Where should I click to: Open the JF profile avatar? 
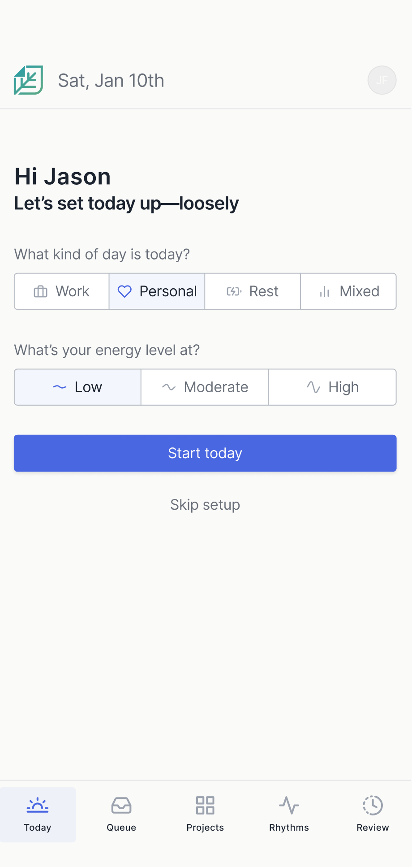(382, 80)
